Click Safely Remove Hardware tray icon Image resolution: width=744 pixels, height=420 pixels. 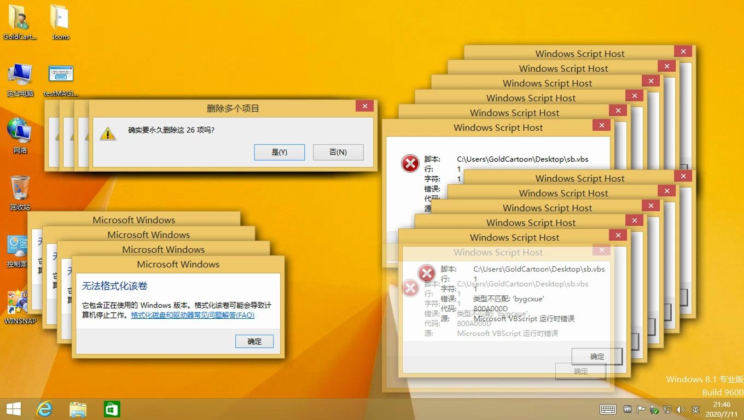point(654,409)
